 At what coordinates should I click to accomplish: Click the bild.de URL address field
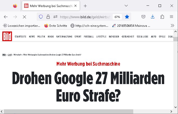[x=85, y=17]
